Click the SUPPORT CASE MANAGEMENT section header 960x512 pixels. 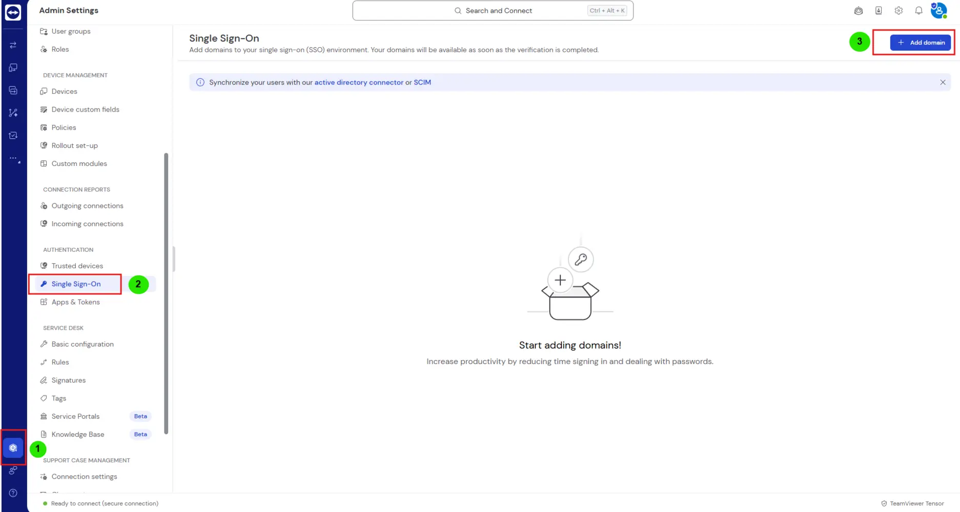[87, 460]
